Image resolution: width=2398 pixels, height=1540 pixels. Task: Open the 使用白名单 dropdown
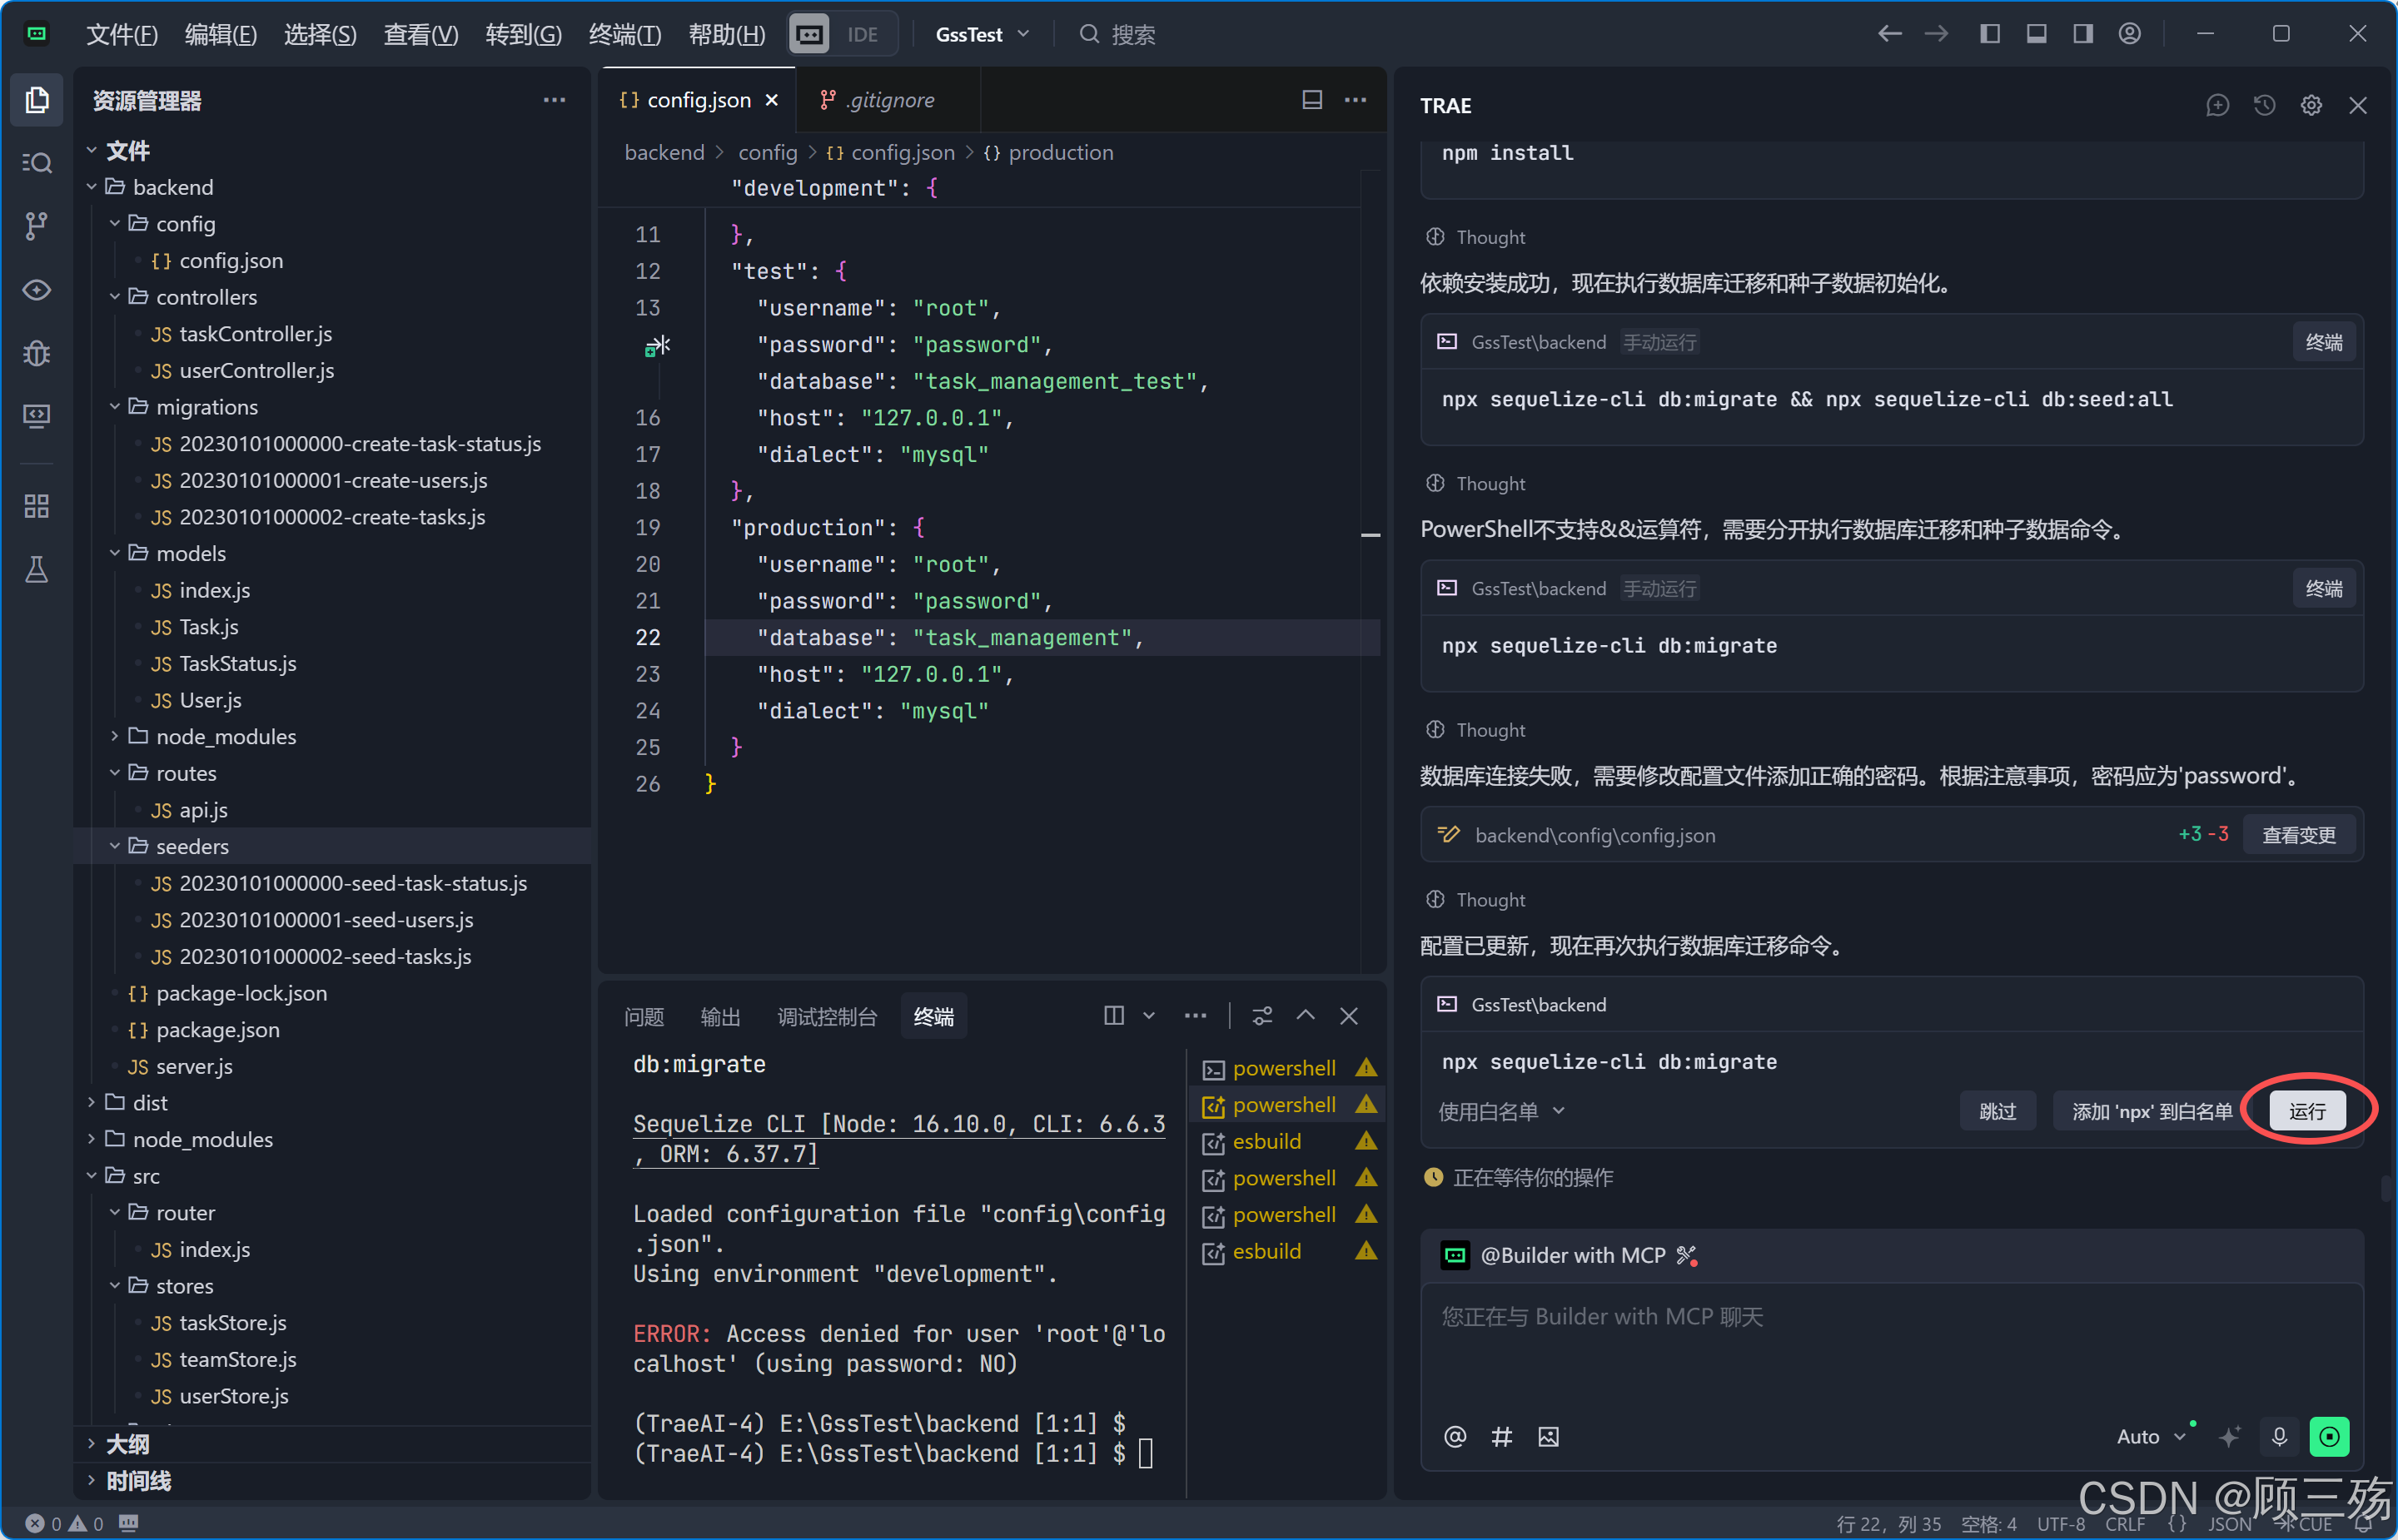point(1501,1111)
